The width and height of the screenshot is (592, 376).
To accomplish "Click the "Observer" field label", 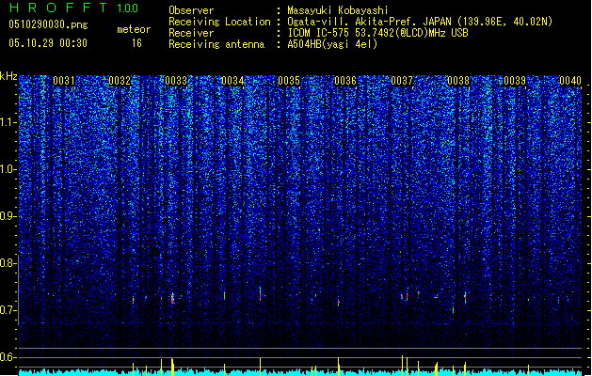I will pos(191,10).
